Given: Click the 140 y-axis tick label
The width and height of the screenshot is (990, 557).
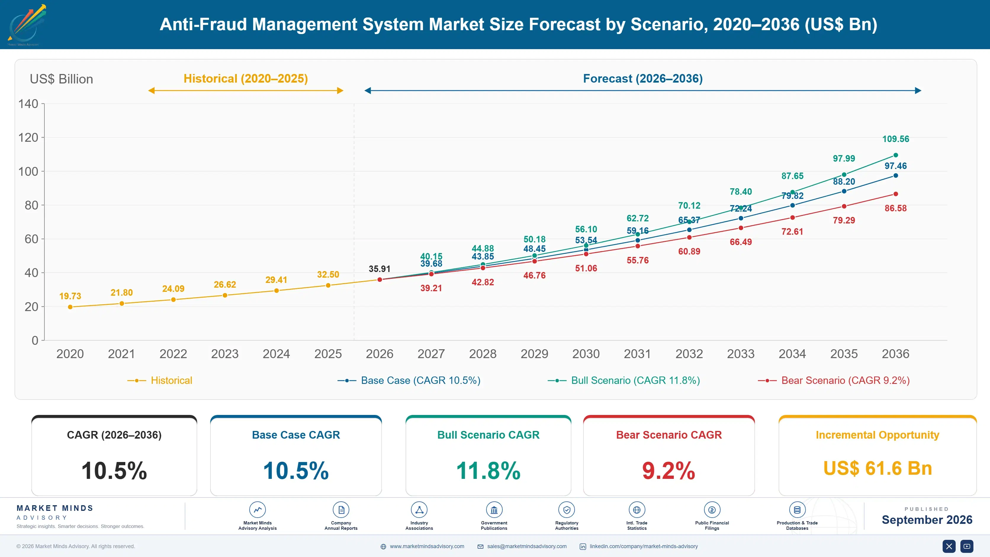Looking at the screenshot, I should click(28, 104).
